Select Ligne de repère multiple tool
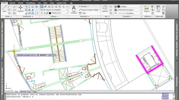The width and height of the screenshot is (179, 100). [x=89, y=10]
